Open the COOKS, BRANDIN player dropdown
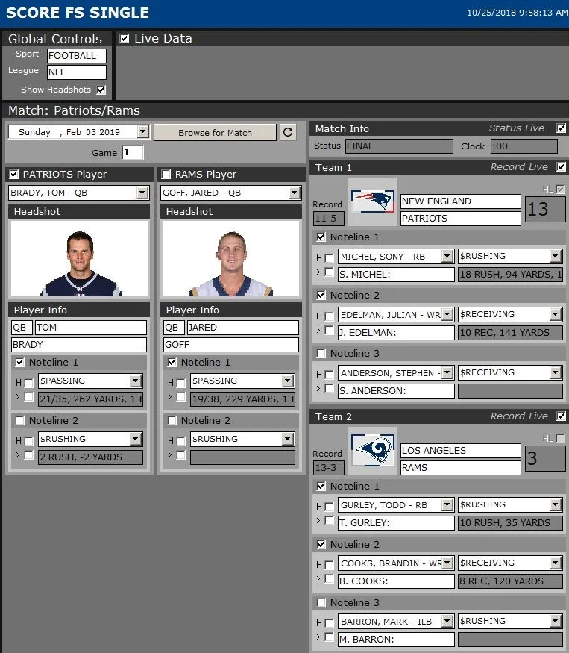Screen dimensions: 569x653 [x=447, y=563]
